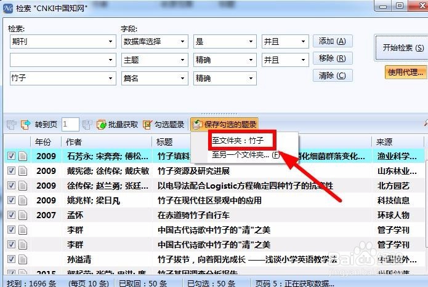Click status text 找到：1696 条
Screen dimensions: 428x287
(x=31, y=283)
